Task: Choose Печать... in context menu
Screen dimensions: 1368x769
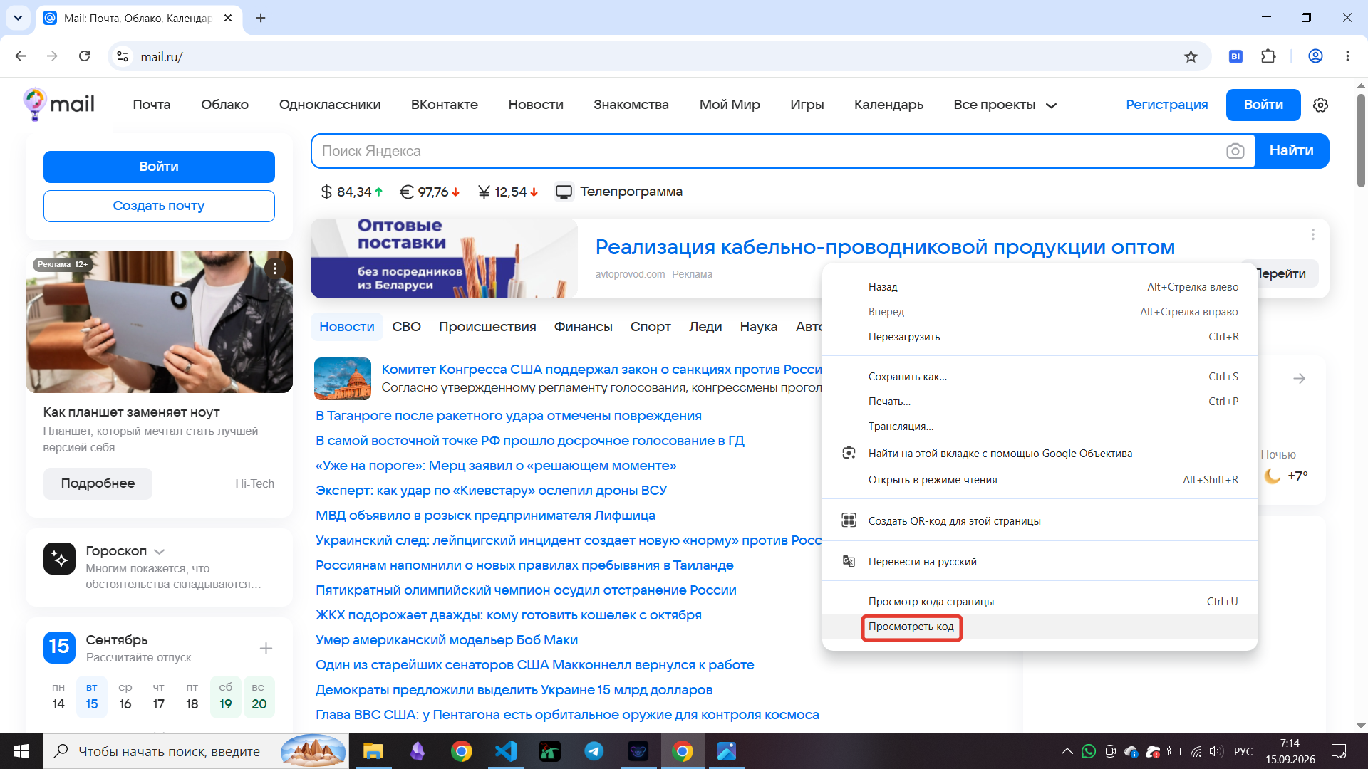Action: 1040,402
